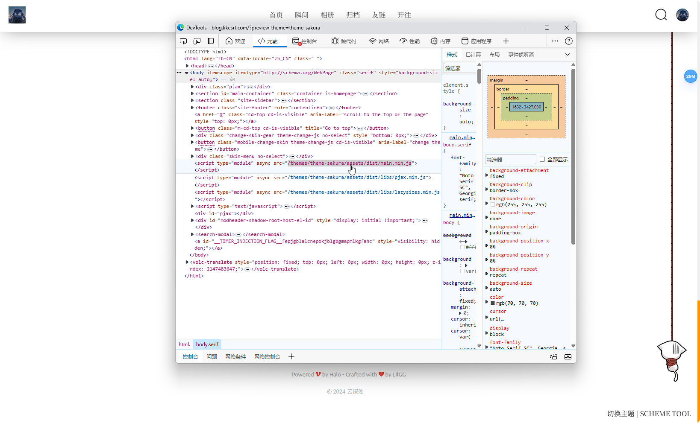The height and width of the screenshot is (423, 700).
Task: Click the three-dot options beside the body element
Action: (x=179, y=73)
